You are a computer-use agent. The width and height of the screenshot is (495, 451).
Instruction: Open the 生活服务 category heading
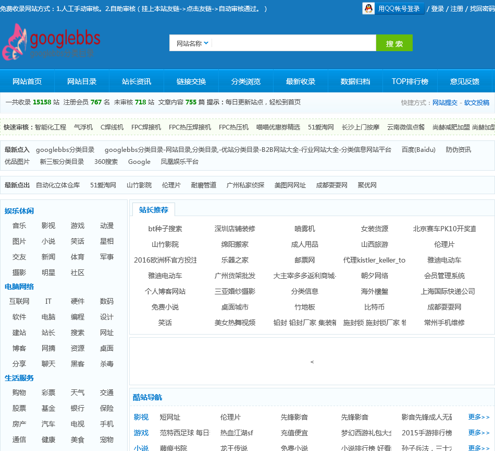coord(19,378)
